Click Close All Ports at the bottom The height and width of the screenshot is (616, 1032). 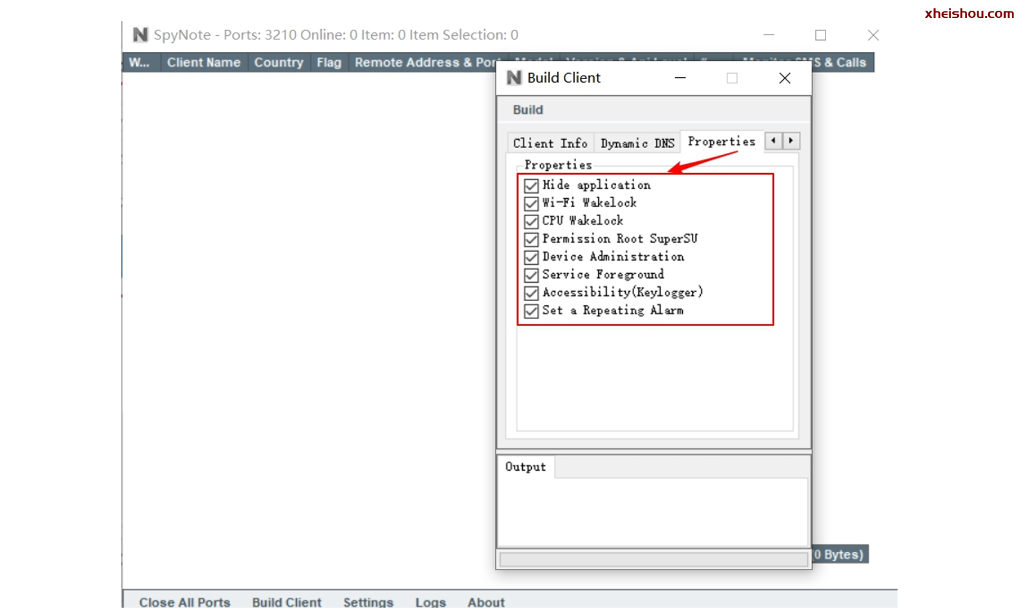click(x=184, y=602)
